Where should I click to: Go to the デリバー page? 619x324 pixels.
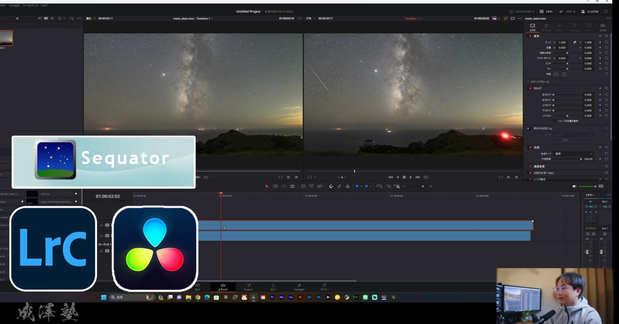(324, 287)
